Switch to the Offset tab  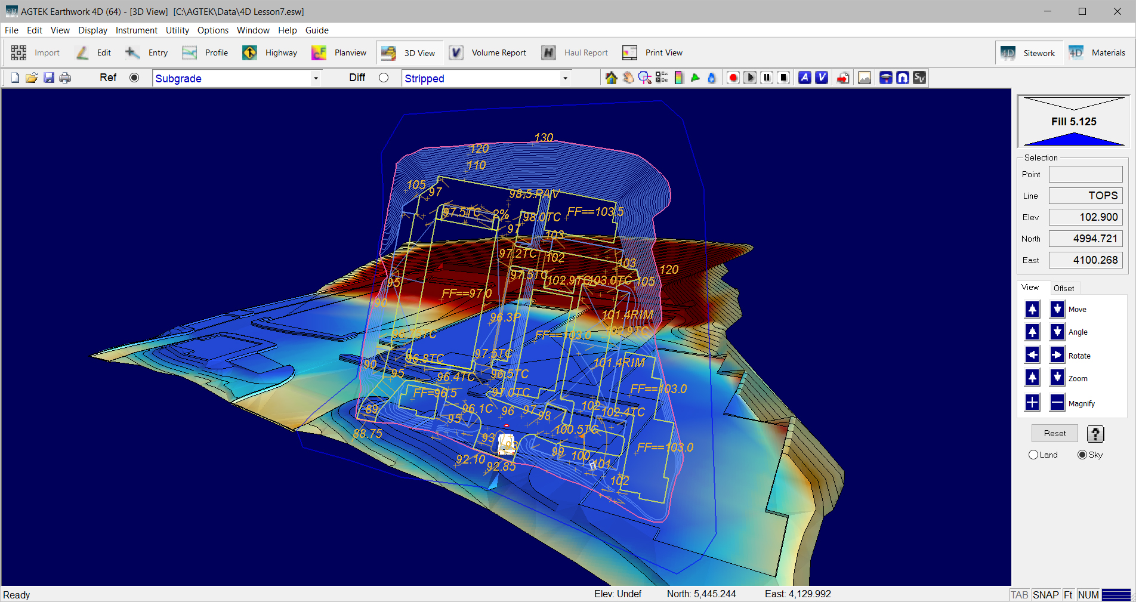coord(1063,288)
